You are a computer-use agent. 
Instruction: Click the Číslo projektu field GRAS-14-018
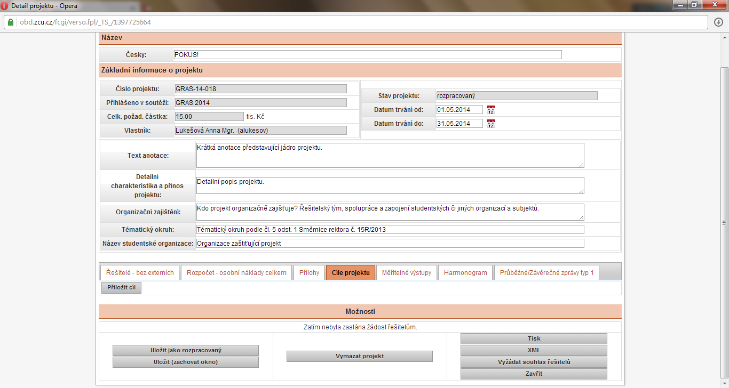click(x=260, y=89)
